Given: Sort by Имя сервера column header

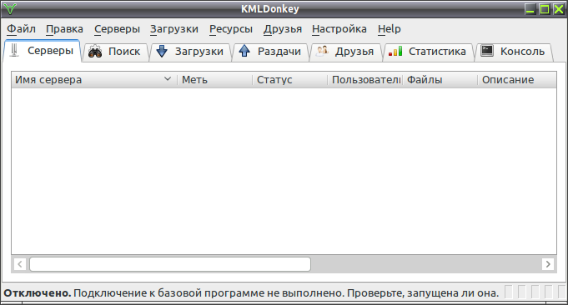Looking at the screenshot, I should [x=94, y=80].
